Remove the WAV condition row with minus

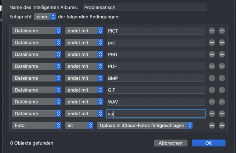pos(212,102)
